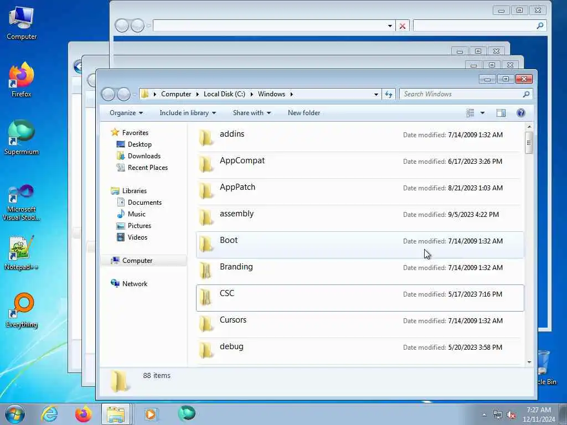Select Favorites in the navigation pane
This screenshot has width=567, height=425.
click(x=135, y=133)
